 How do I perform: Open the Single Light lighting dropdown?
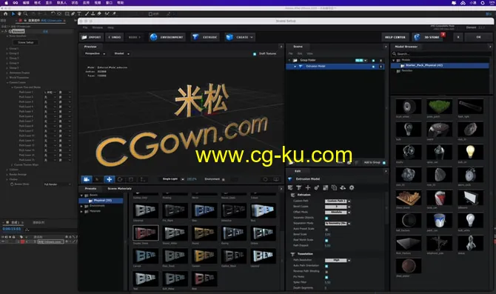click(172, 179)
